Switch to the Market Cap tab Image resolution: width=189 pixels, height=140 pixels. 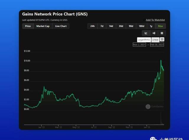(x=43, y=26)
